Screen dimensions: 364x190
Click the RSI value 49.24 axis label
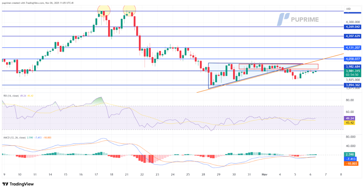pos(350,118)
